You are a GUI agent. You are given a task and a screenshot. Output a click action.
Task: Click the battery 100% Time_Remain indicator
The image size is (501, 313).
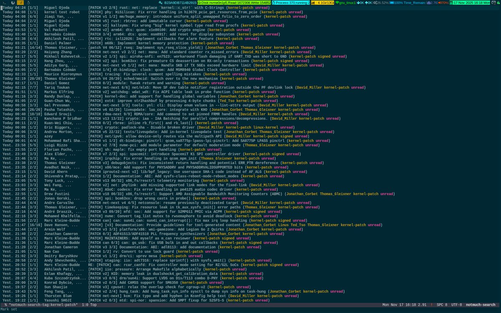click(408, 3)
